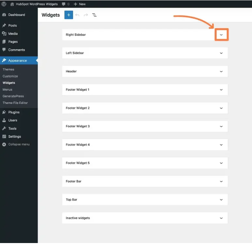Open Themes in the Appearance submenu
This screenshot has width=252, height=245.
[x=8, y=70]
